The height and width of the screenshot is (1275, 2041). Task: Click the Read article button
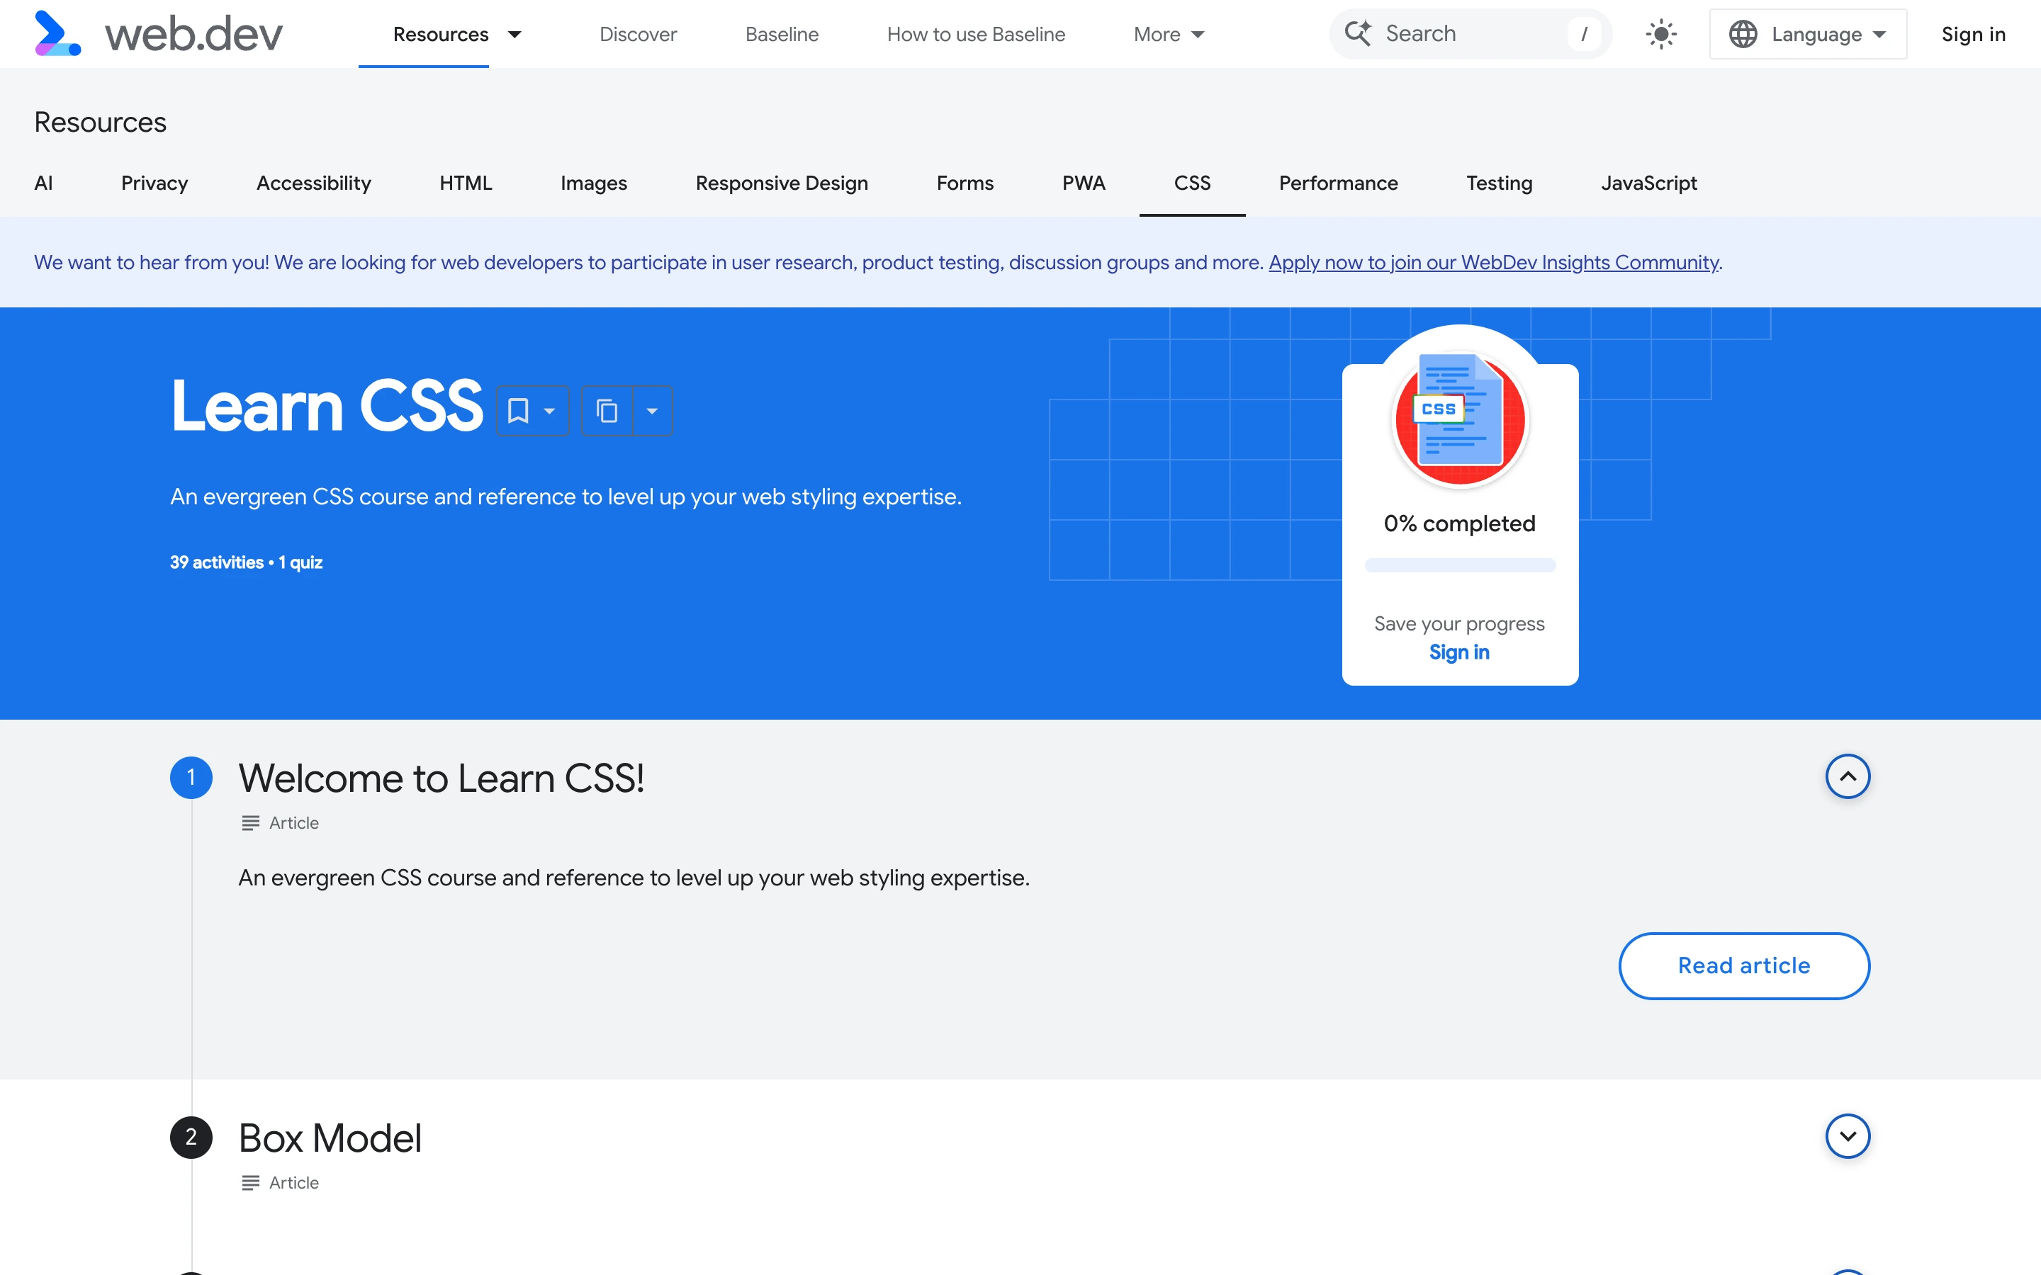tap(1743, 965)
